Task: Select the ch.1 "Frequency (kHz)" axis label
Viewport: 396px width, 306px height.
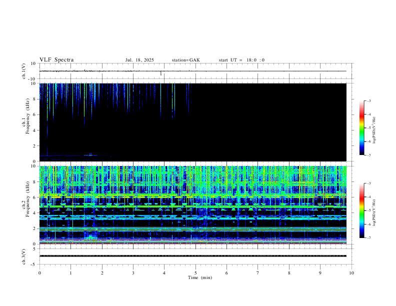Action: pyautogui.click(x=27, y=116)
